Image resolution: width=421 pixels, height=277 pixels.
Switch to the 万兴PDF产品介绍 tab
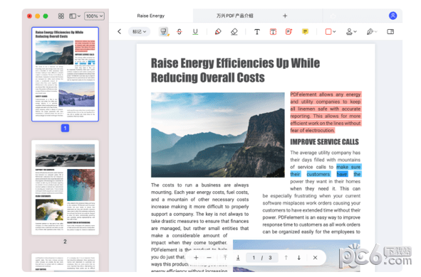pos(234,16)
